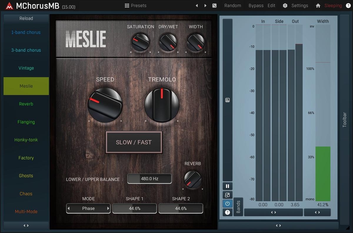Select next Mode with right arrow

tap(108, 209)
